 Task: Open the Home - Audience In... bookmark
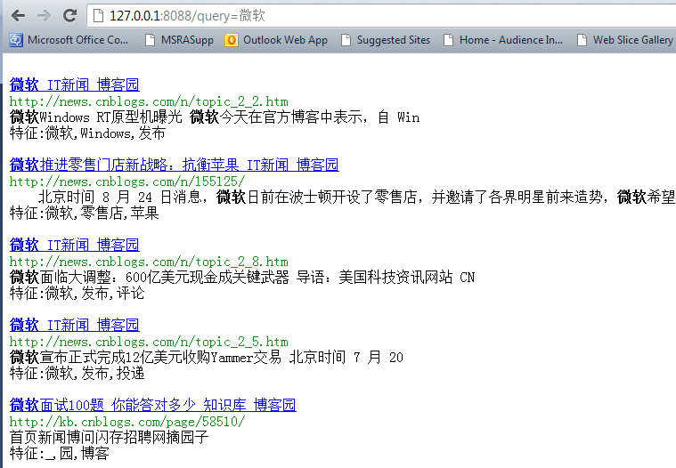point(503,40)
